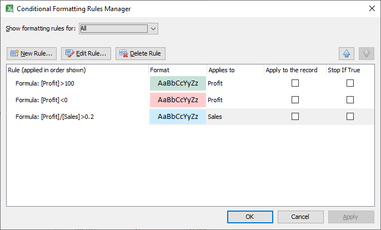
Task: Toggle Stop If True for Profit<0 rule
Action: click(350, 100)
